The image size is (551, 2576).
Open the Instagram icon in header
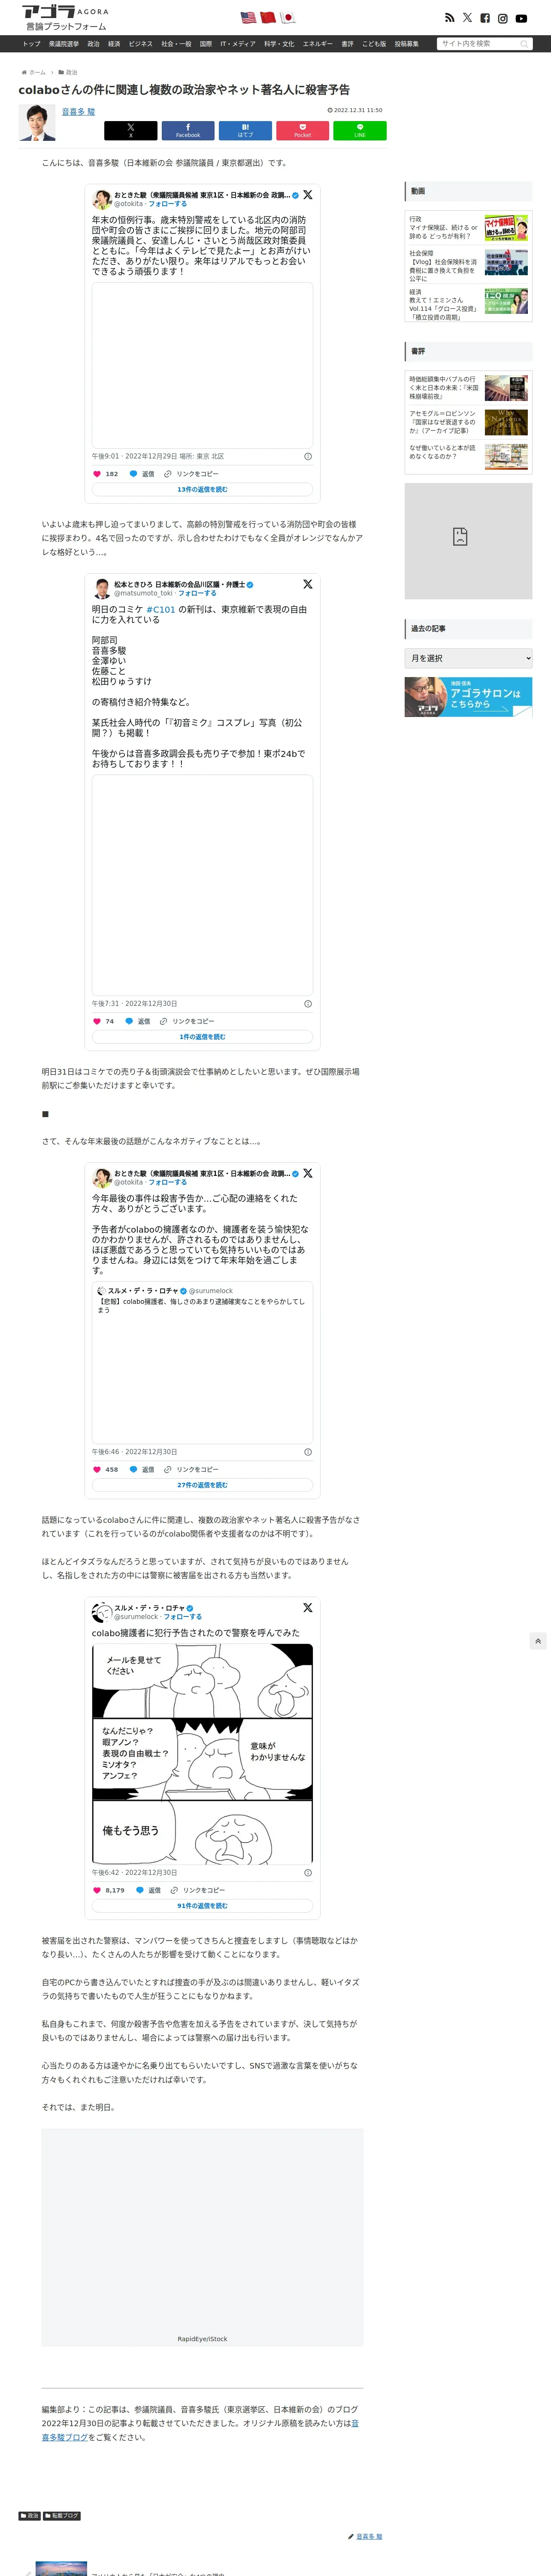503,18
